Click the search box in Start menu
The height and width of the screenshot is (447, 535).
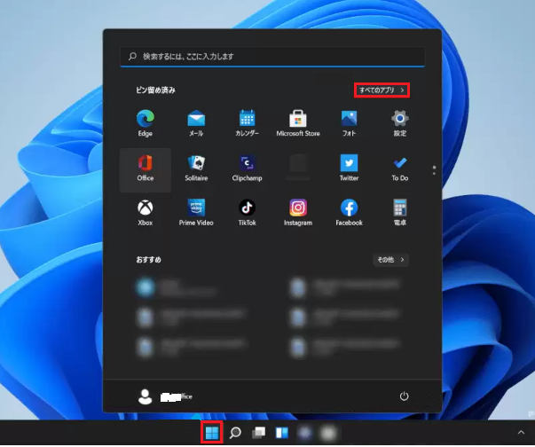point(272,57)
